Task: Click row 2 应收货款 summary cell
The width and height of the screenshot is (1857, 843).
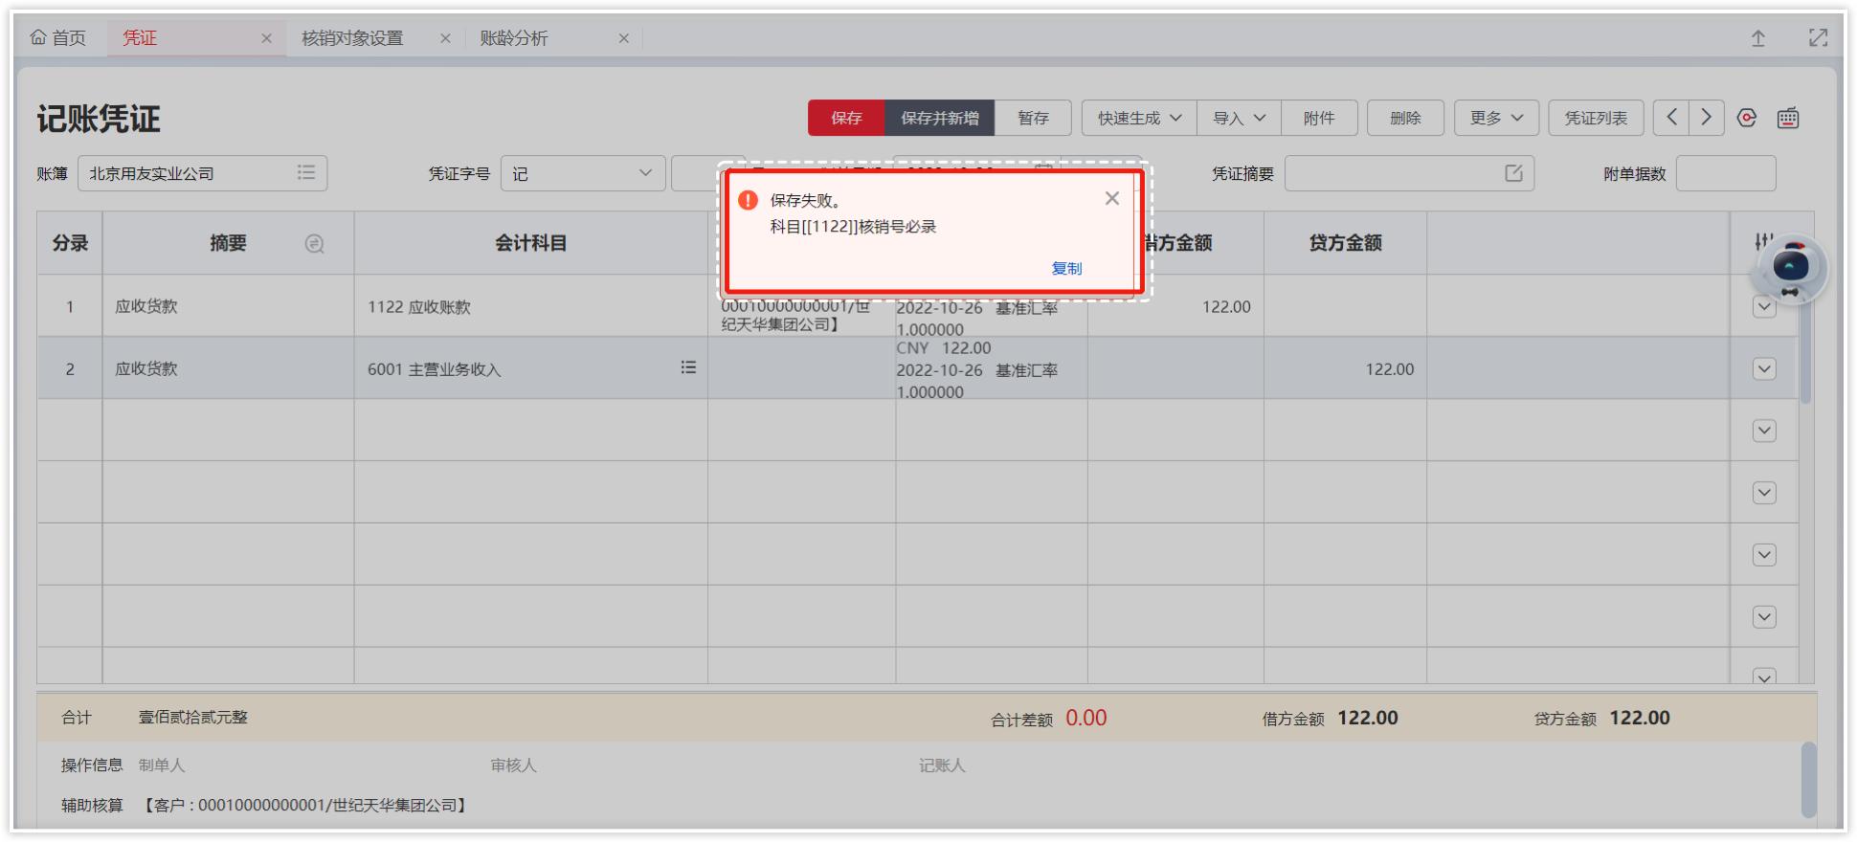Action: [x=228, y=368]
